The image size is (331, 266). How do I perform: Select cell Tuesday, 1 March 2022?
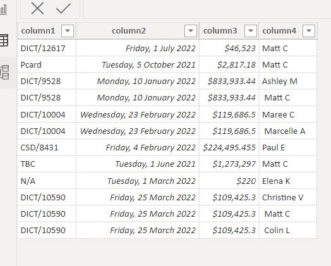pos(138,181)
